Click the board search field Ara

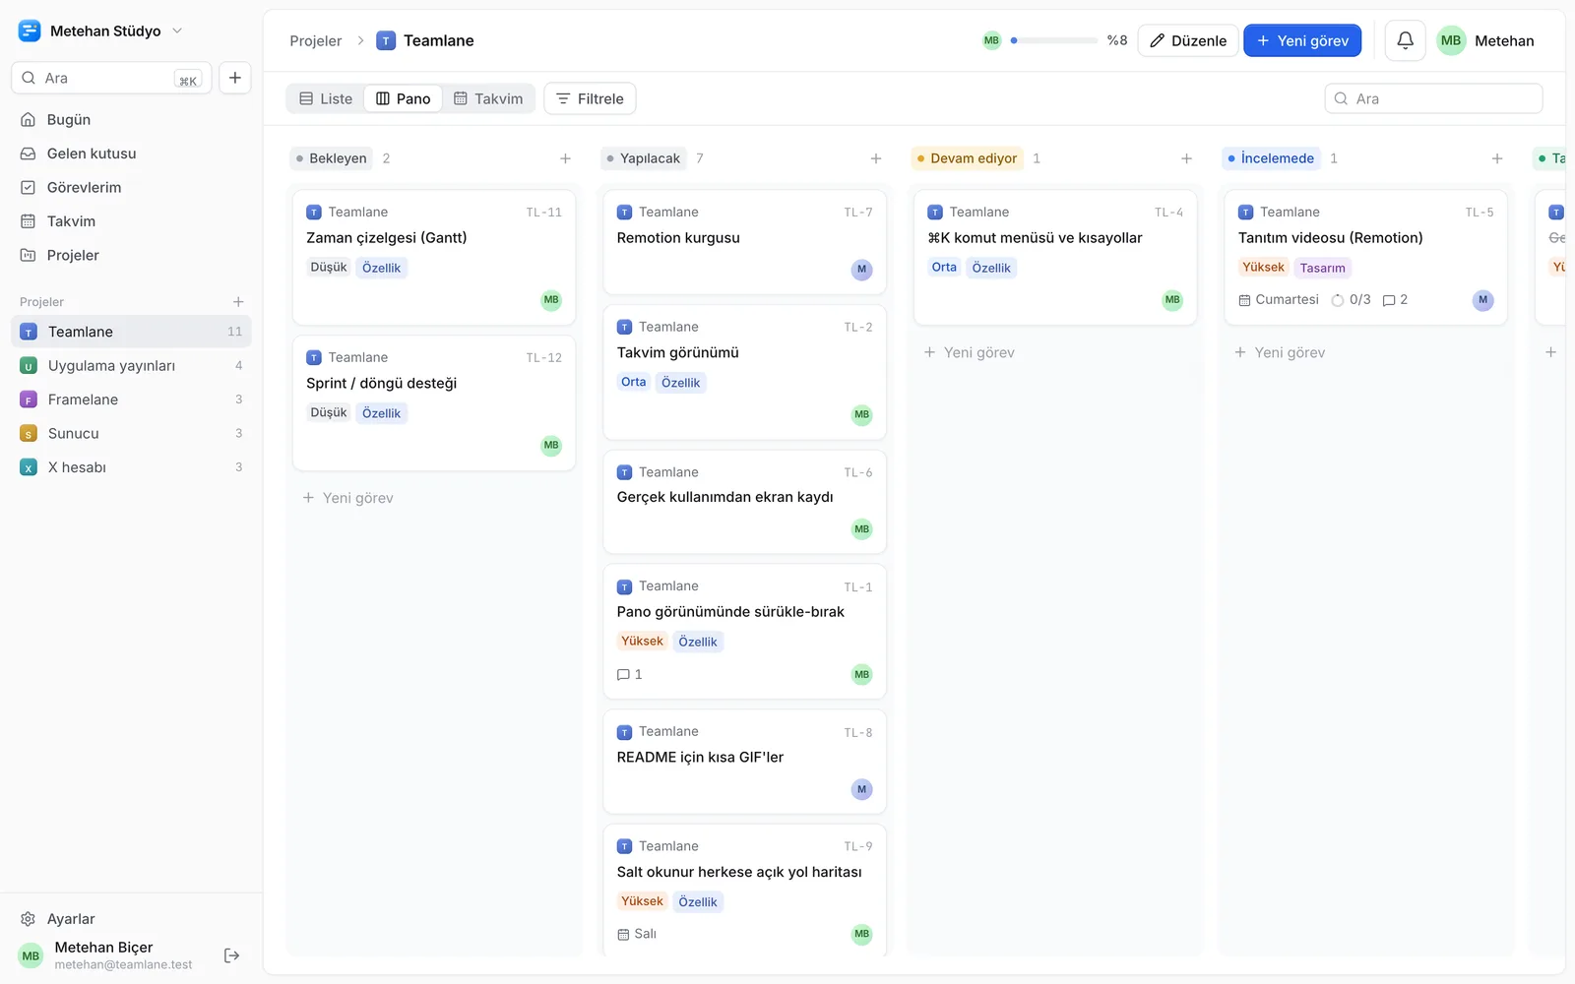(1433, 98)
